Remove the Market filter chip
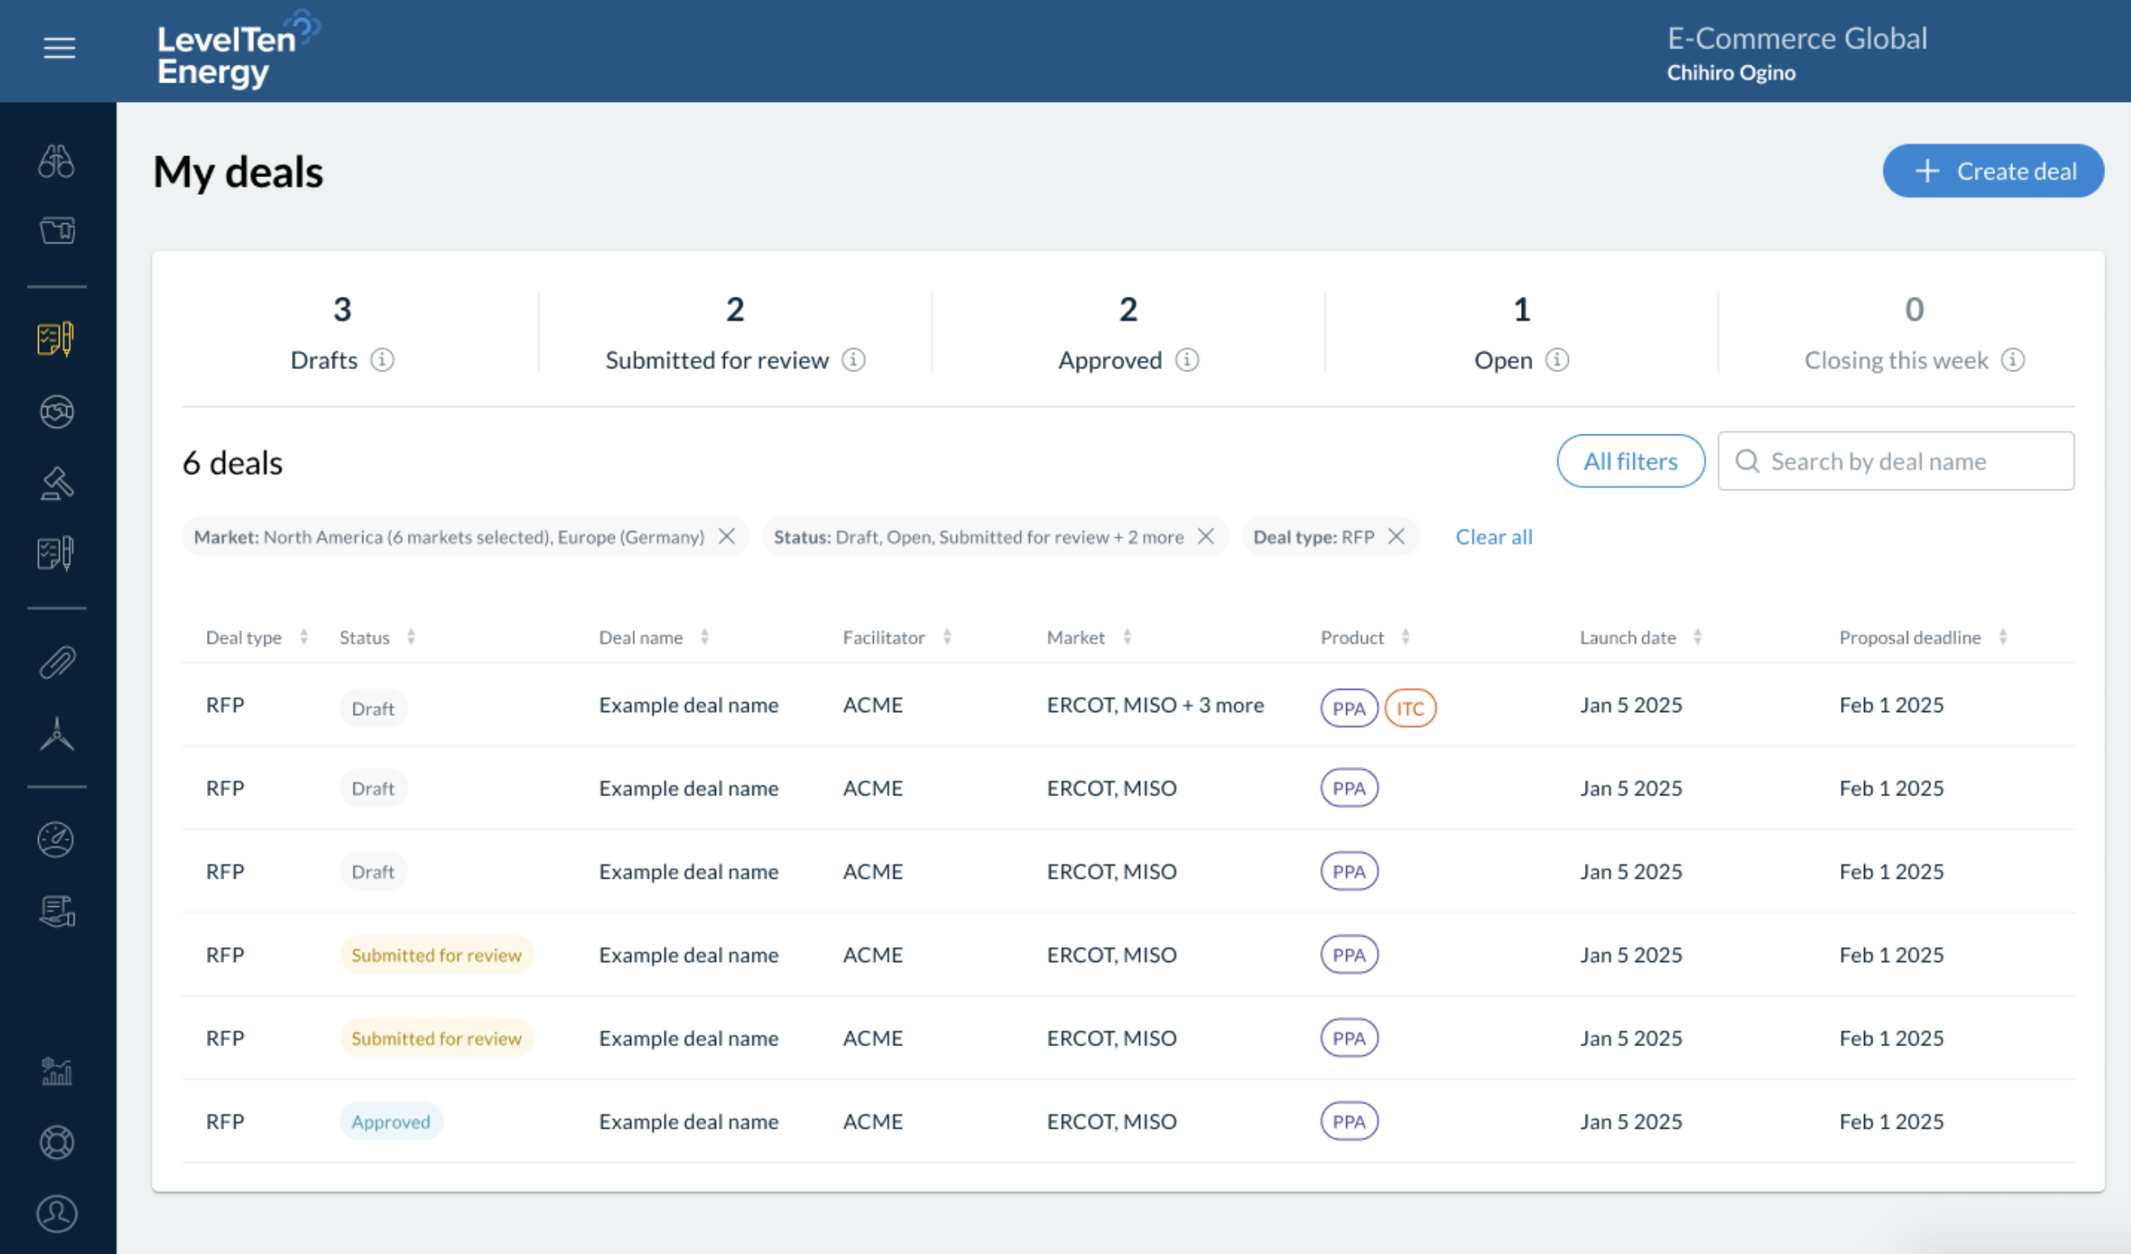Screen dimensions: 2131x1254 click(x=727, y=536)
